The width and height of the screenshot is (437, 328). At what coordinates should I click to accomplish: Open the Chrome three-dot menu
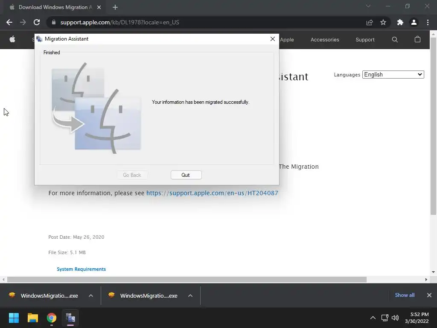click(x=428, y=22)
